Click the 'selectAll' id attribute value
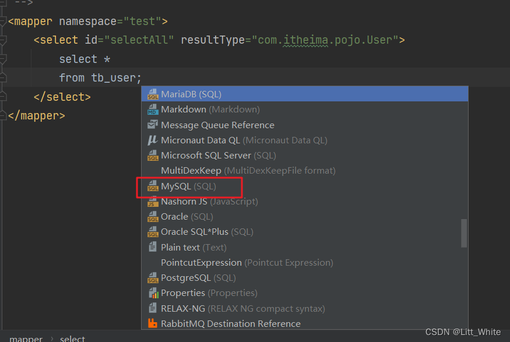 (139, 40)
